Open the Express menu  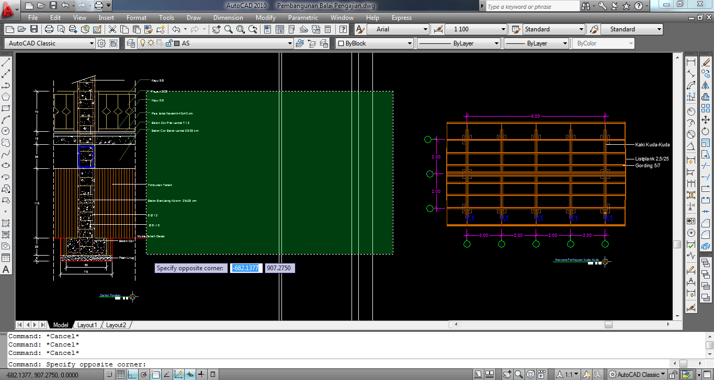pyautogui.click(x=402, y=18)
